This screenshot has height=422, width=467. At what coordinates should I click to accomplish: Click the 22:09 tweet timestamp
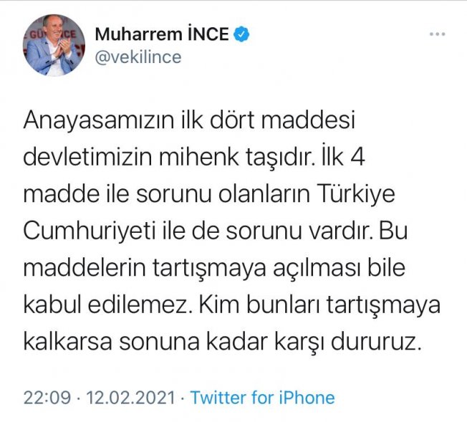[47, 398]
